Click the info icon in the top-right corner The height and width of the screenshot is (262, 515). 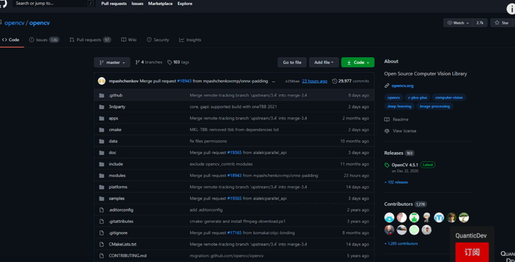[511, 9]
